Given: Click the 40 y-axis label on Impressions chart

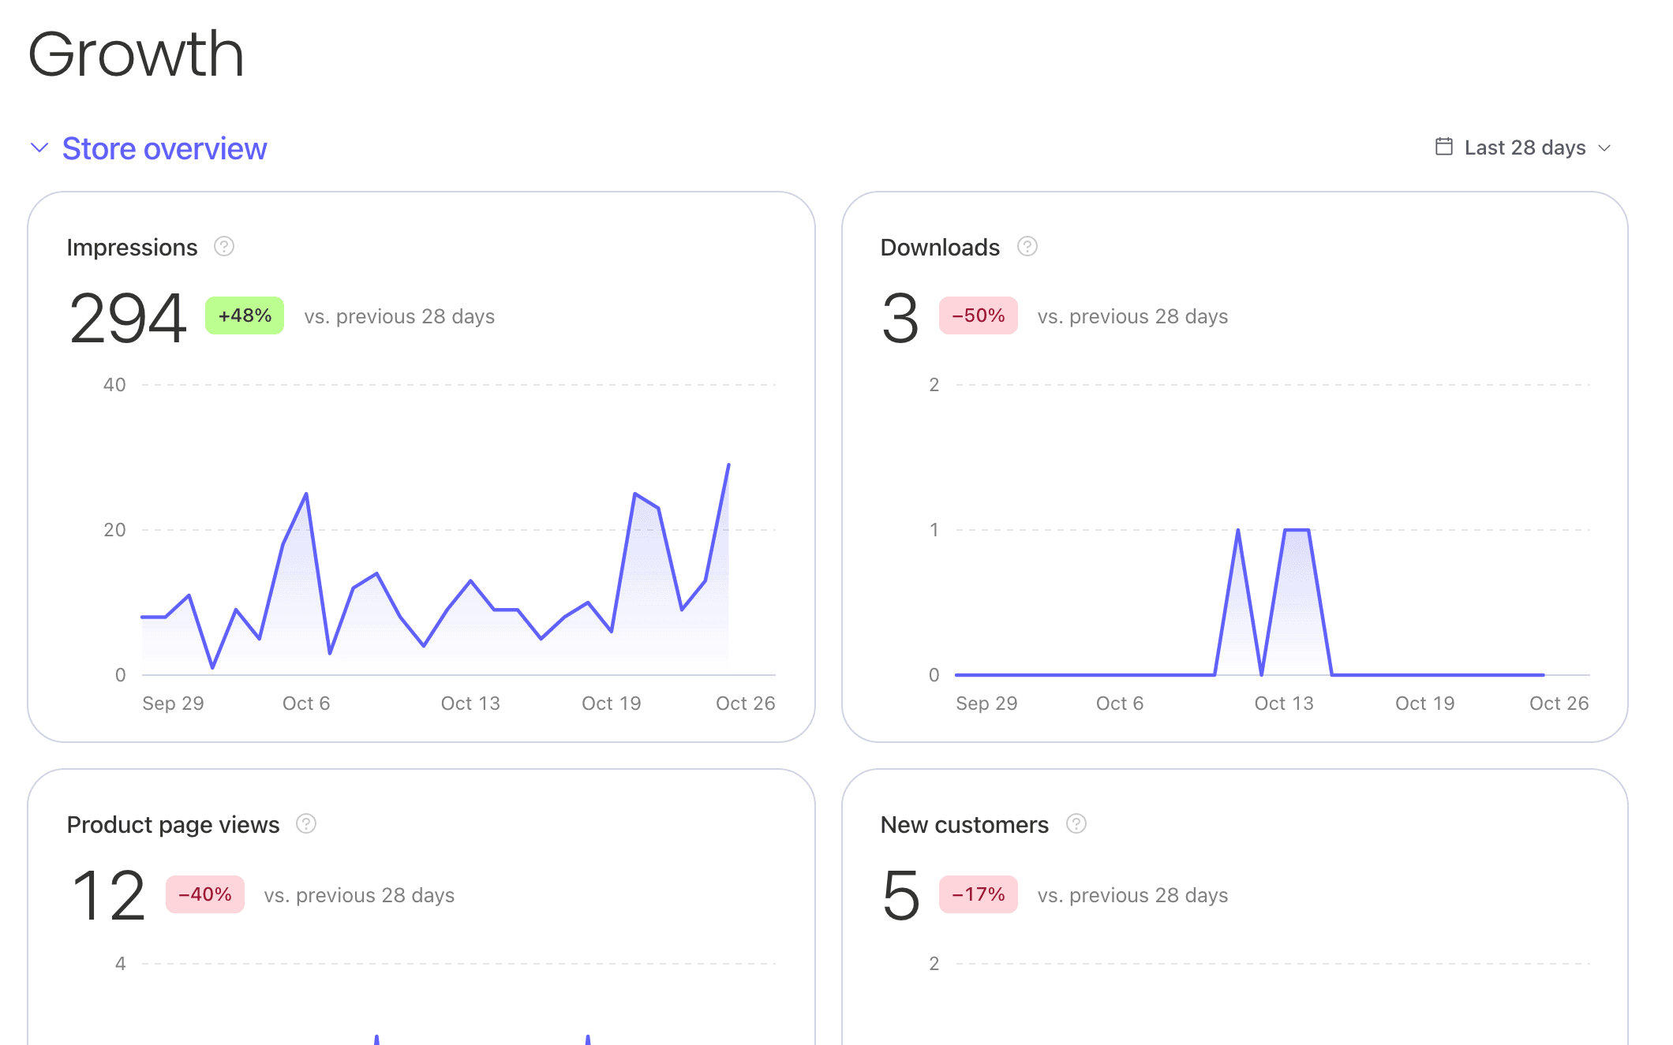Looking at the screenshot, I should click(114, 385).
